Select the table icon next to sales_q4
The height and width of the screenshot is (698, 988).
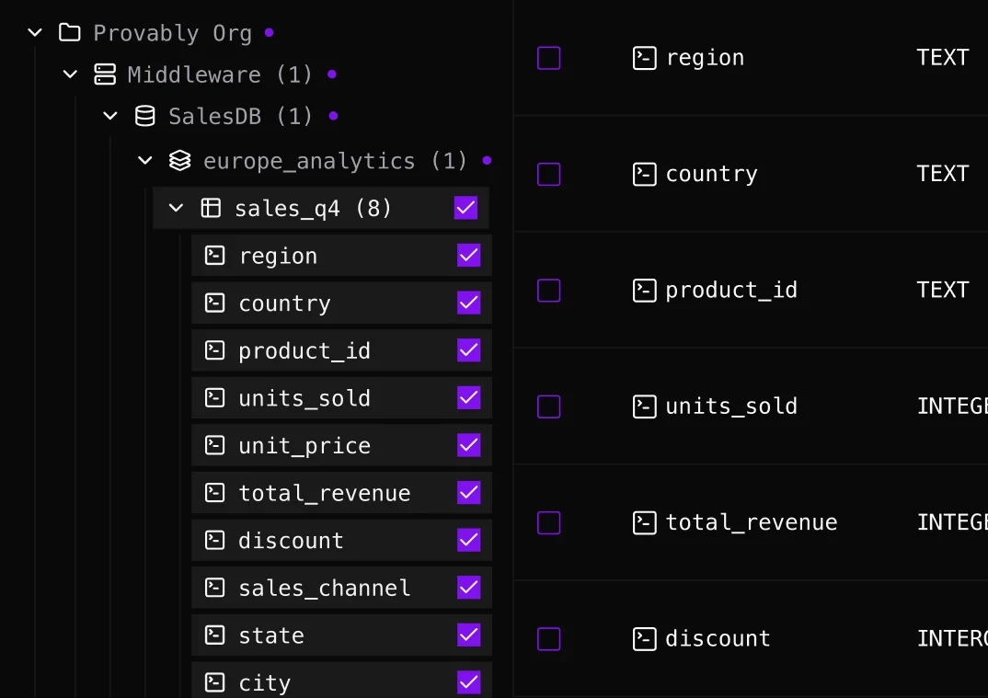click(x=211, y=208)
